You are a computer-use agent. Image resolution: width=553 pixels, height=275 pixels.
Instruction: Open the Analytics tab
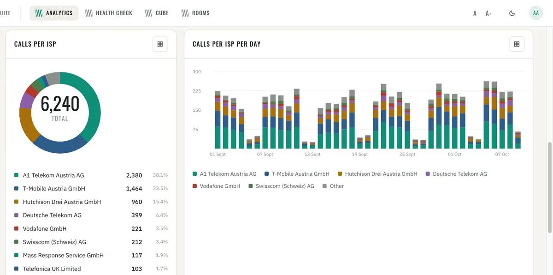(54, 13)
